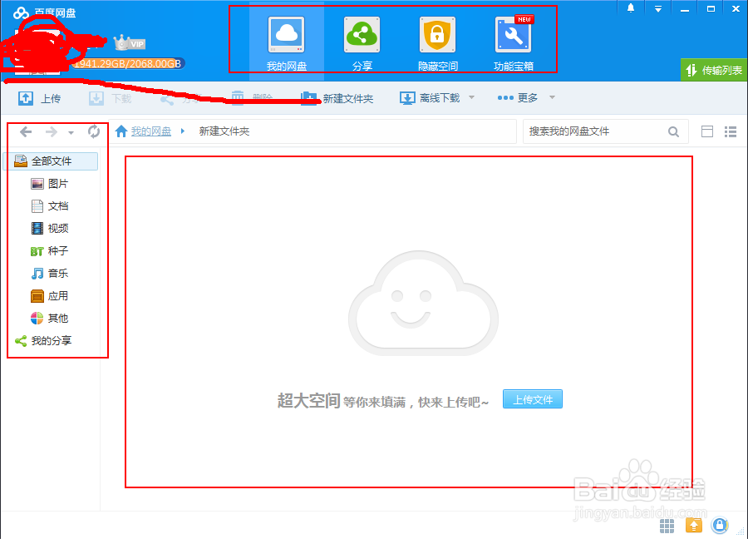
Task: Minimize the 百度网盘 window
Action: [685, 9]
